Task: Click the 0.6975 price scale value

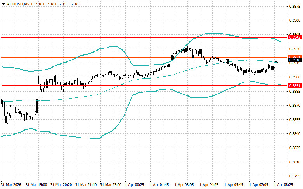Action: [x=295, y=6]
